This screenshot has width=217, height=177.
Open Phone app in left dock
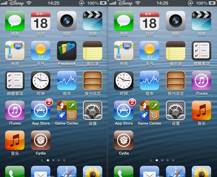[x=15, y=171]
